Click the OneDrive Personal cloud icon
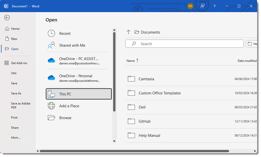The height and width of the screenshot is (157, 261). point(51,78)
